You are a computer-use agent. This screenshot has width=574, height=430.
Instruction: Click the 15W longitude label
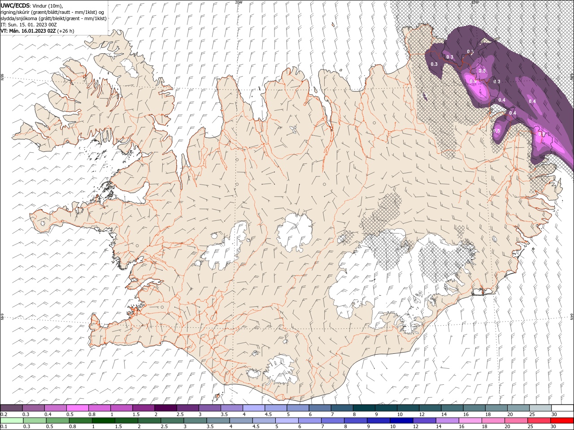475,2
